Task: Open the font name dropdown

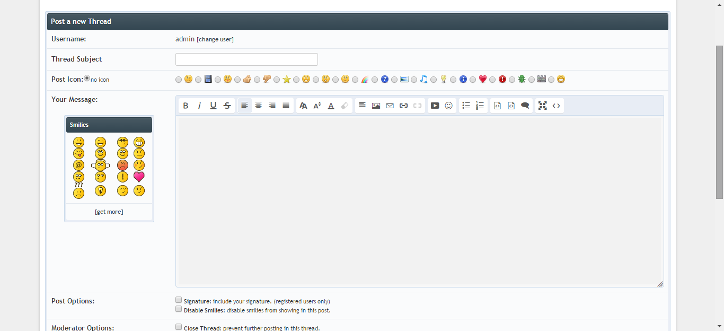Action: click(x=303, y=106)
